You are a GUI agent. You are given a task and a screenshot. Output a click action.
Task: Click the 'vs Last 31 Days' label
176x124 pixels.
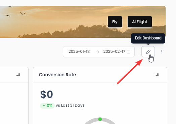coord(70,105)
